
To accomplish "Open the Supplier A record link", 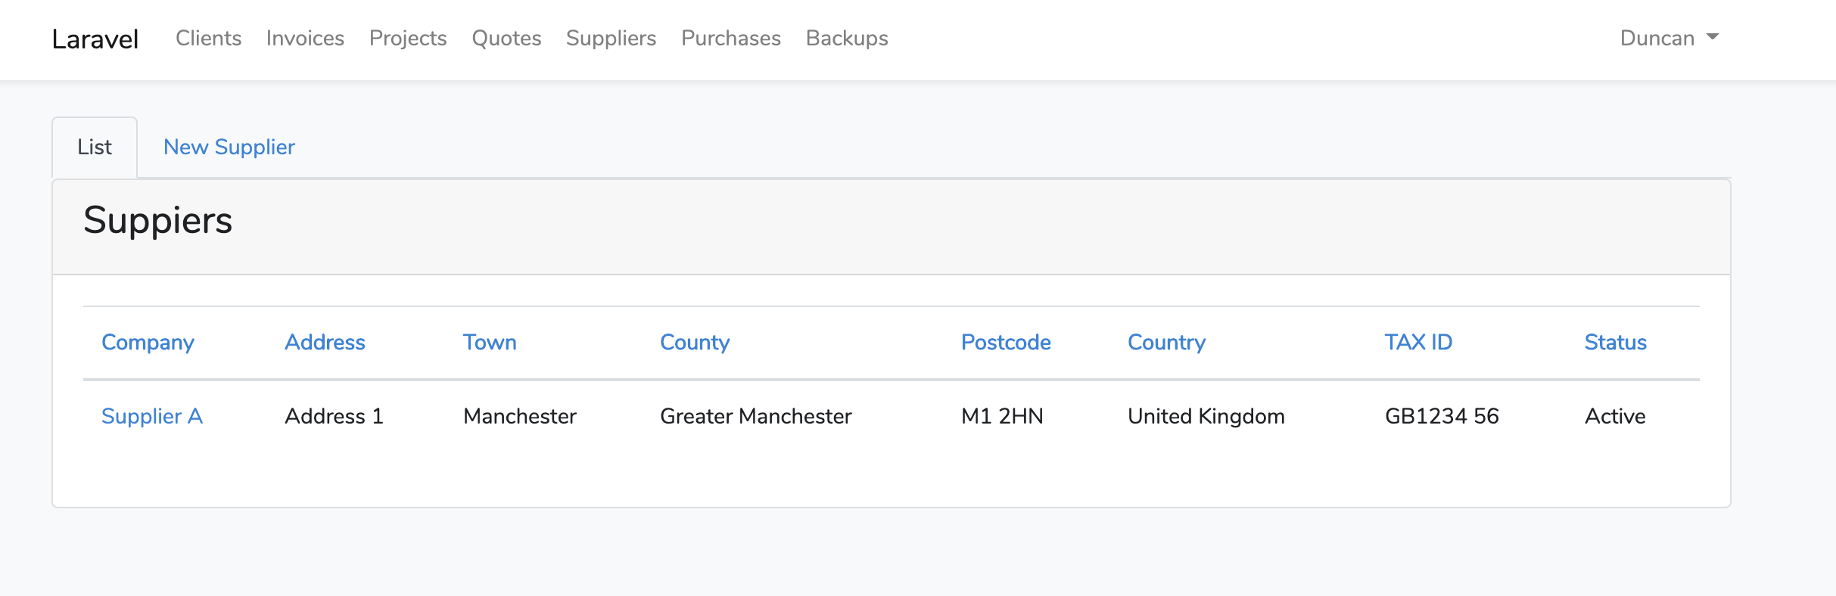I will (152, 417).
